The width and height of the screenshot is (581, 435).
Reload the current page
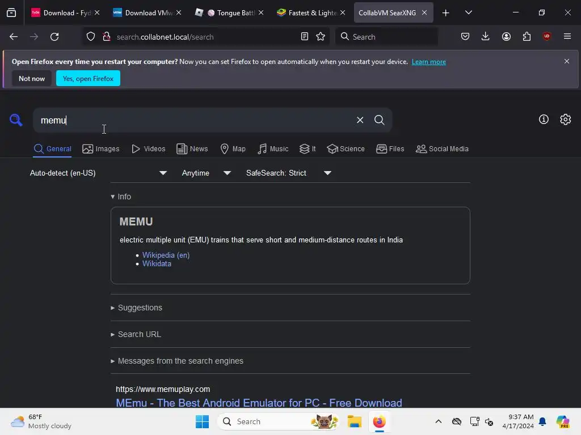pyautogui.click(x=54, y=37)
